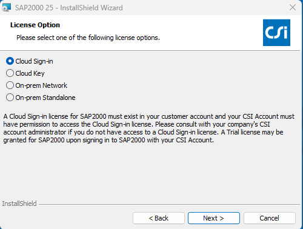This screenshot has height=229, width=303.
Task: Click the 'On-prem Network' option label text
Action: tap(41, 85)
